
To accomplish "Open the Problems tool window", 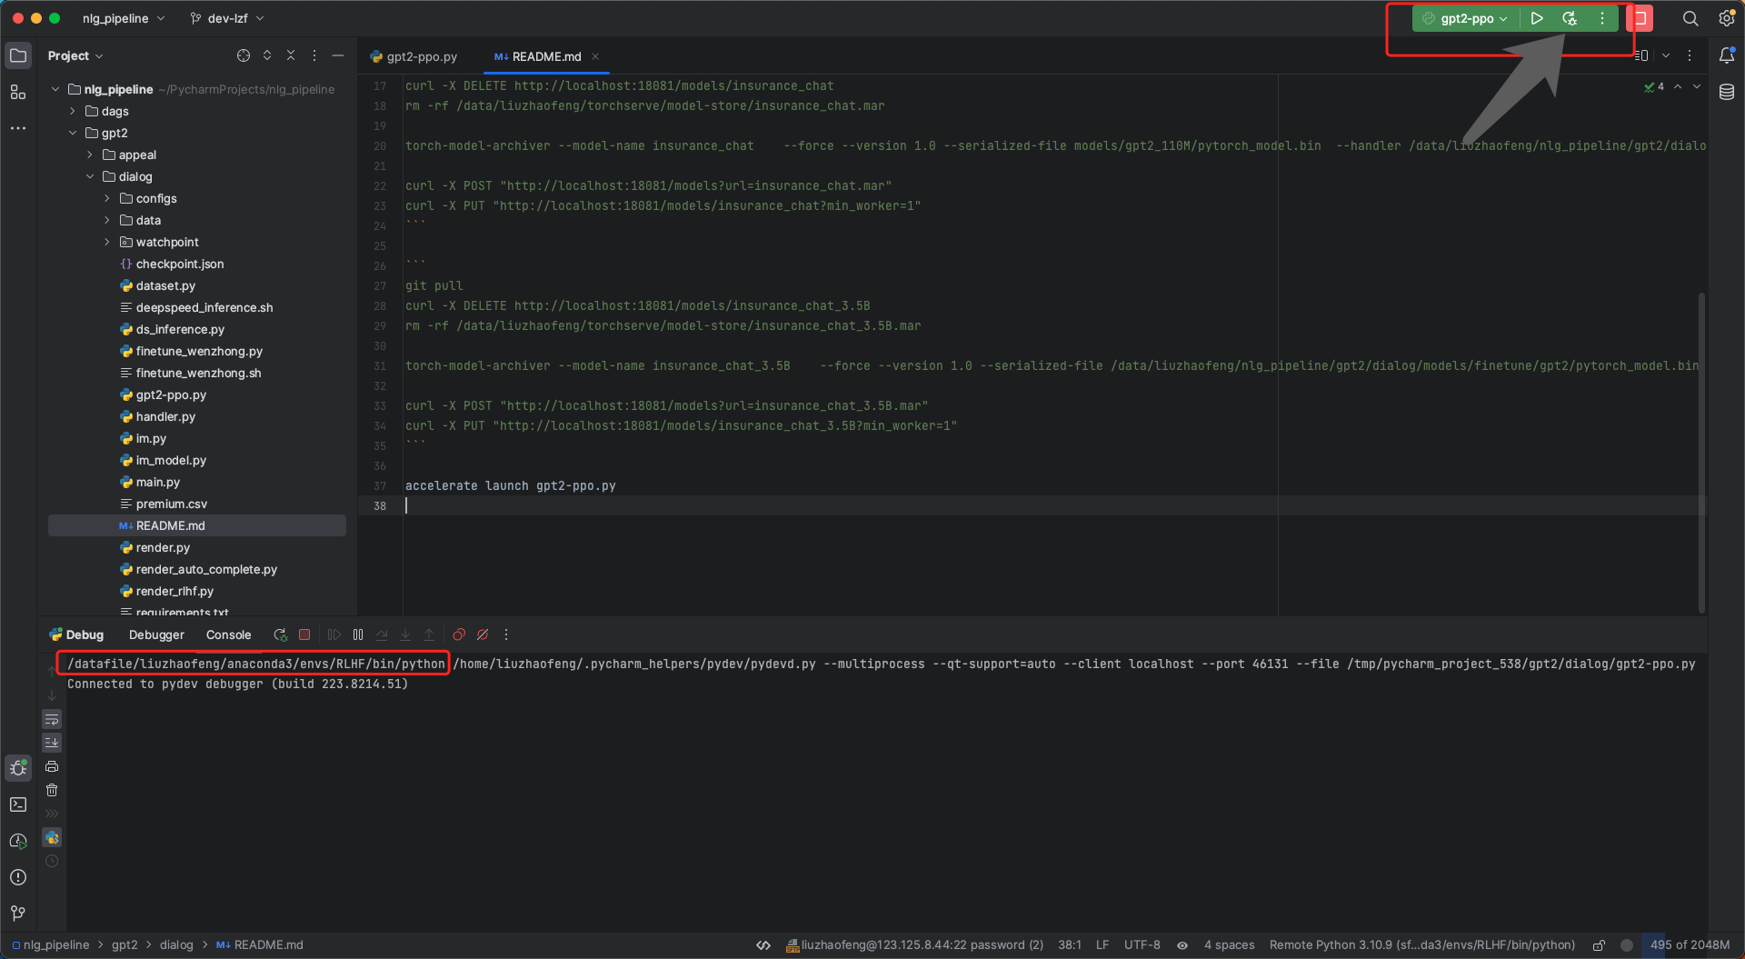I will click(x=18, y=877).
